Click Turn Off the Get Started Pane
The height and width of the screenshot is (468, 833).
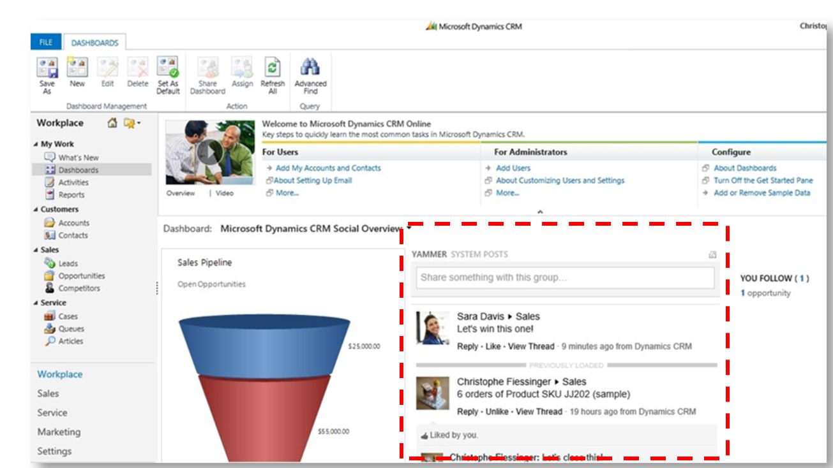[x=763, y=180]
